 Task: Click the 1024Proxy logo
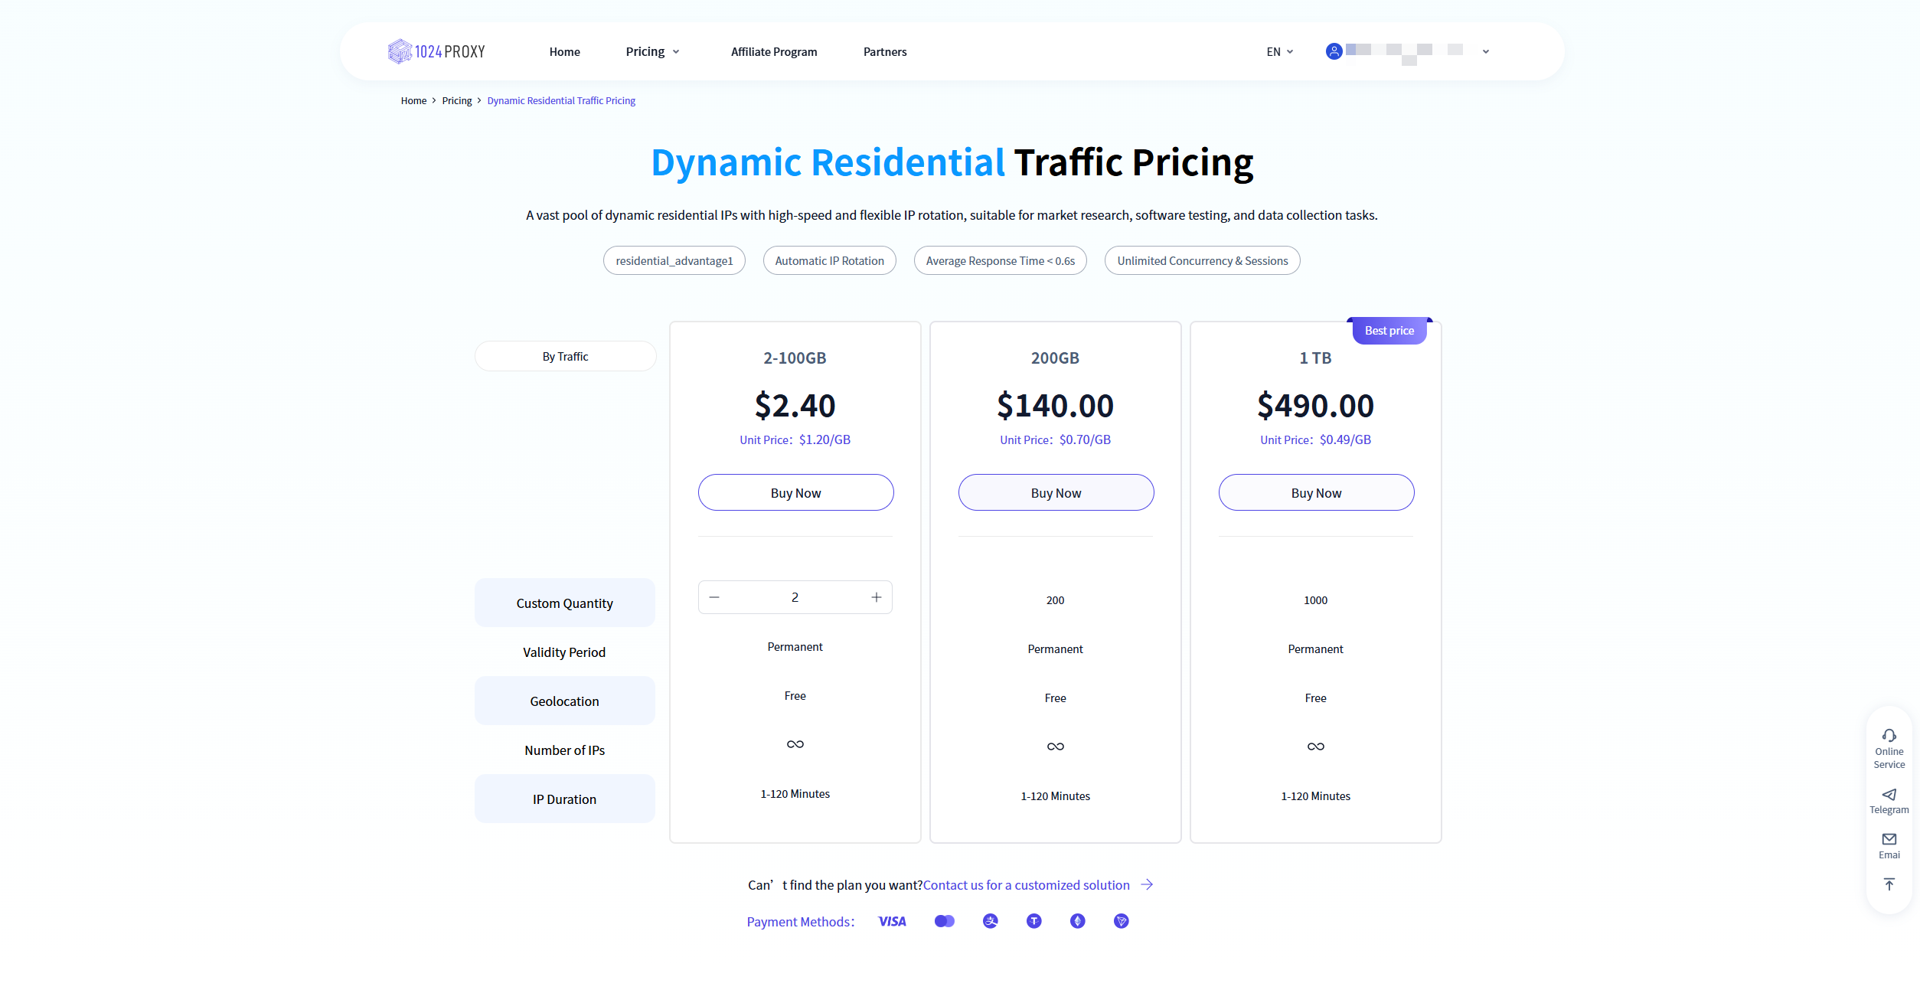(436, 51)
